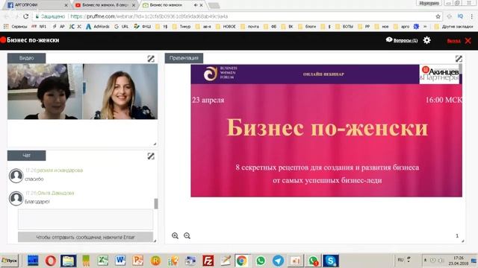
Task: Open the Сервисы apps bookmark
Action: pyautogui.click(x=16, y=27)
